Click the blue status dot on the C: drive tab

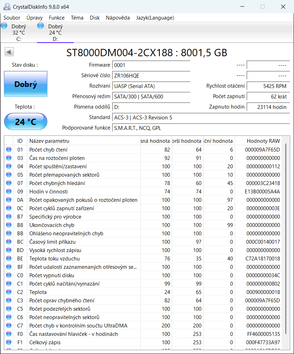point(4,25)
